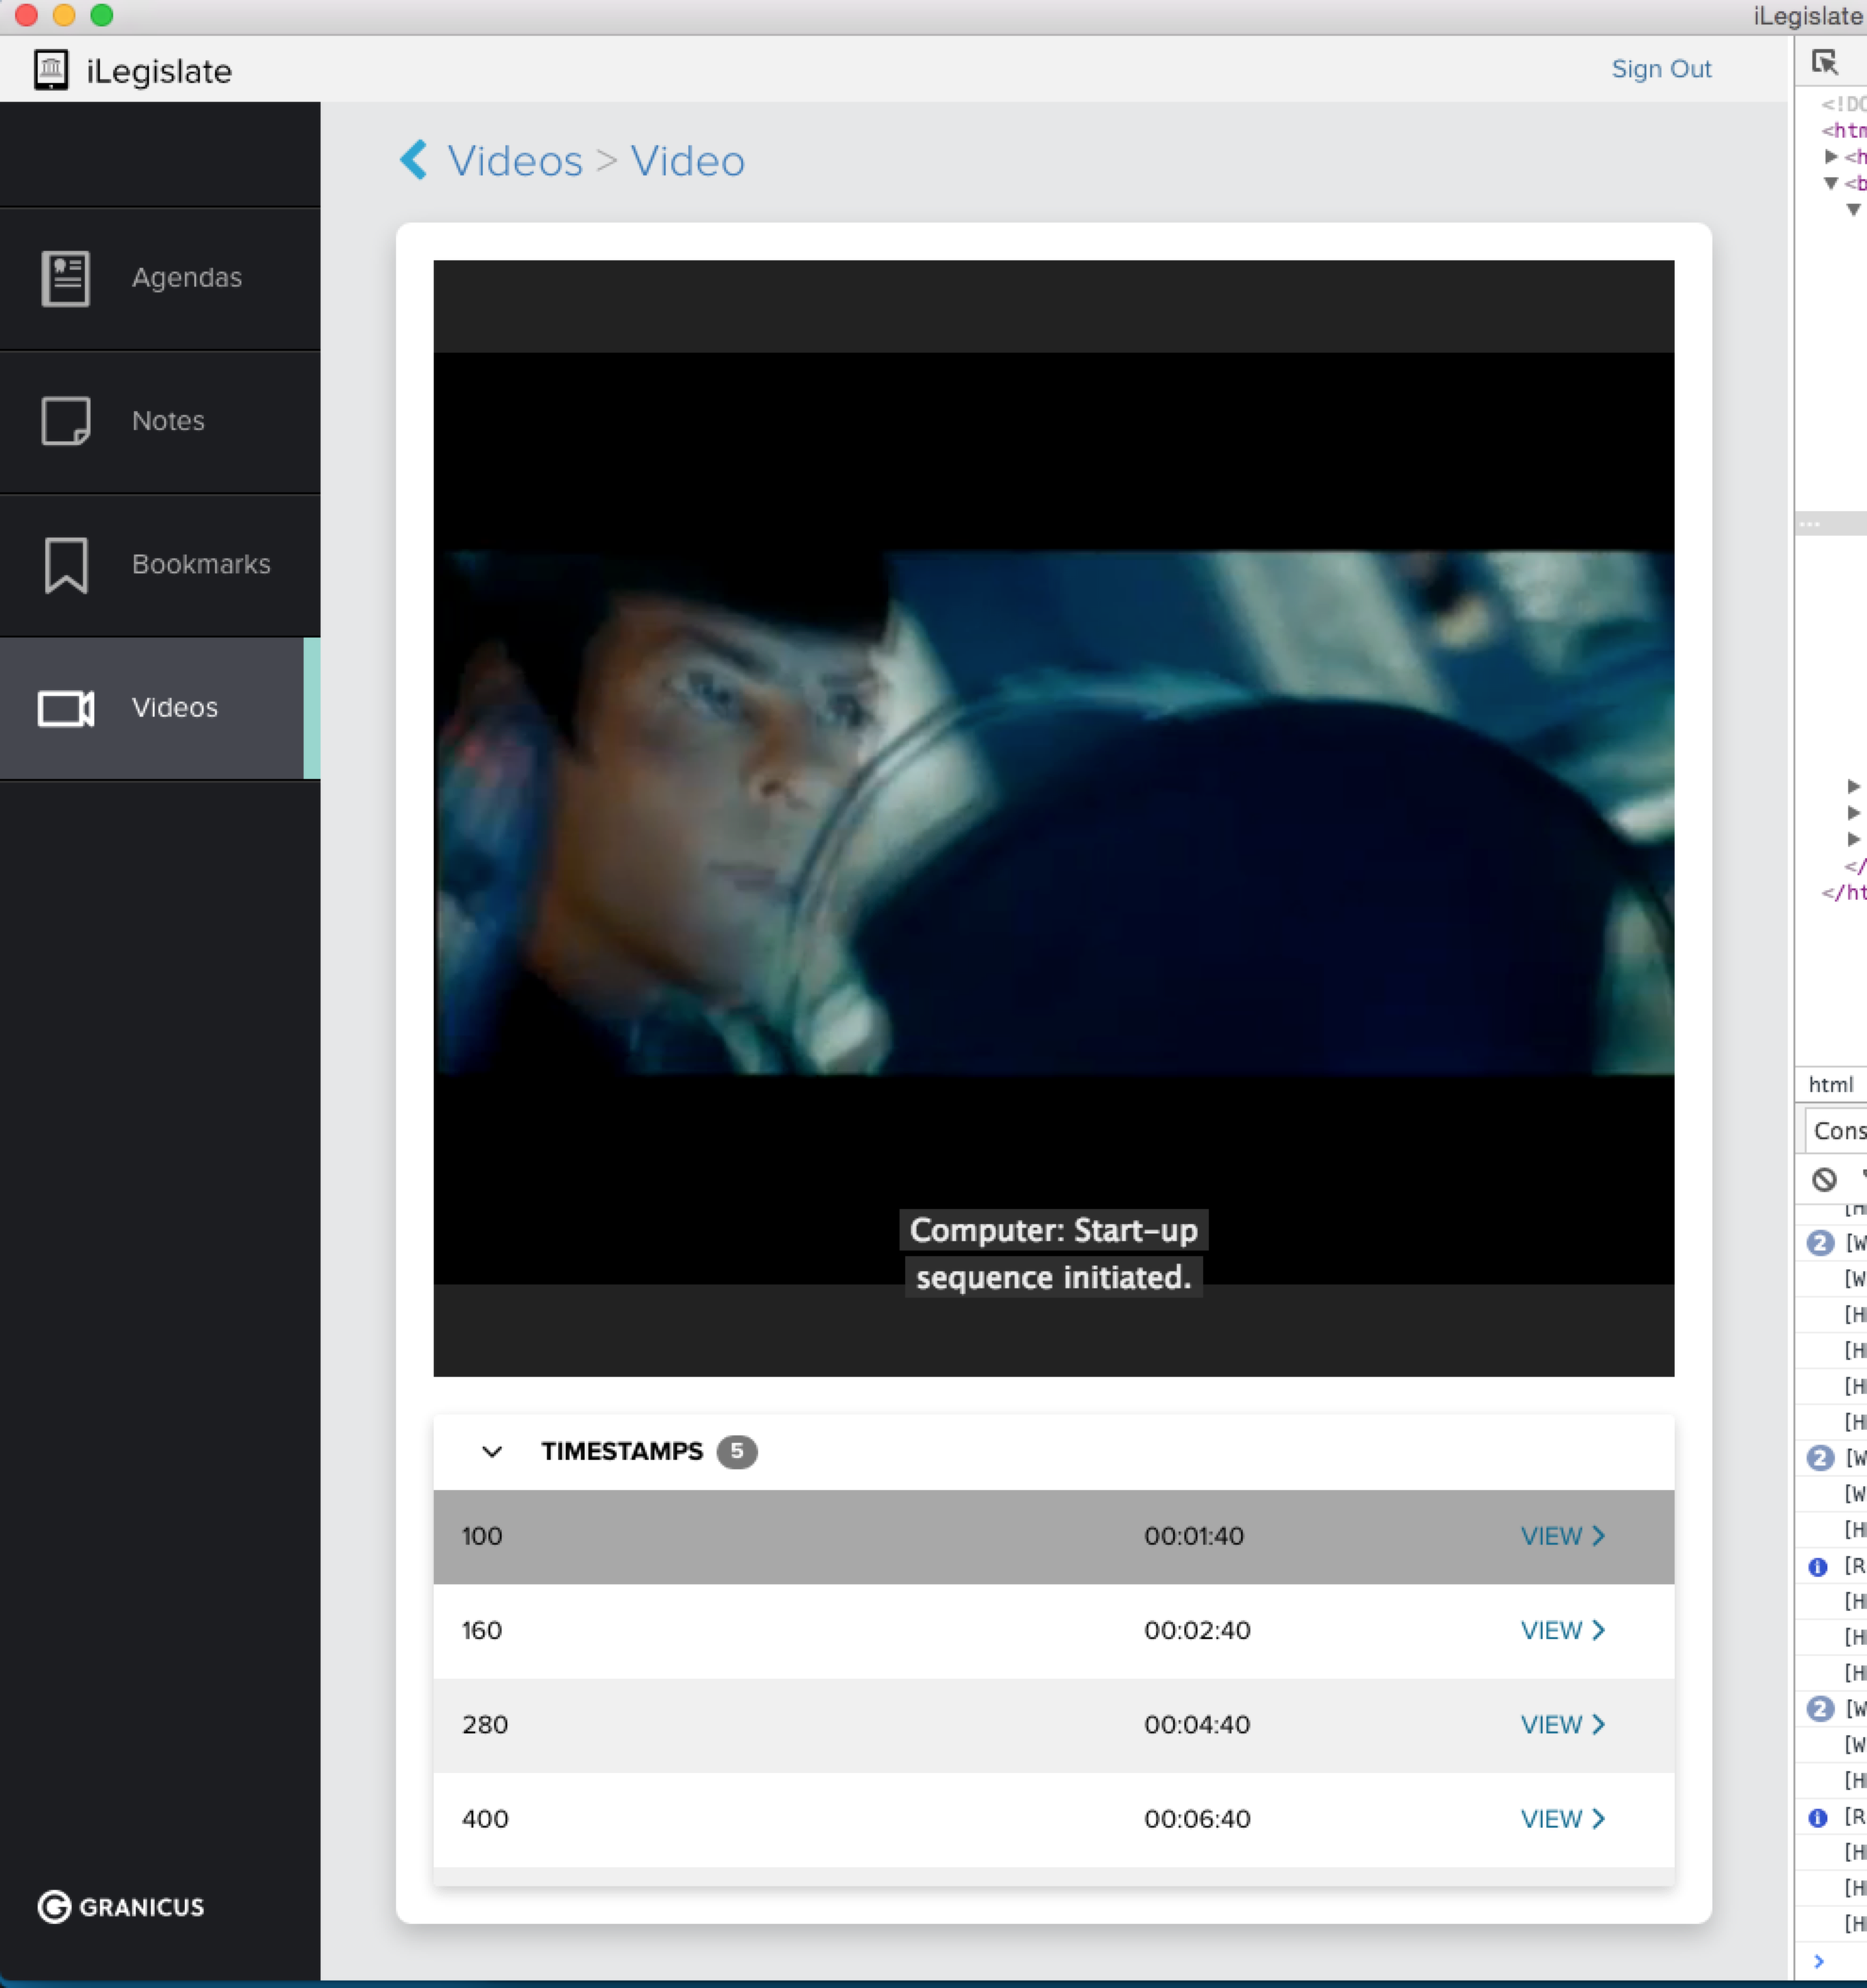Click the html breadcrumb in devtools

(x=1830, y=1085)
